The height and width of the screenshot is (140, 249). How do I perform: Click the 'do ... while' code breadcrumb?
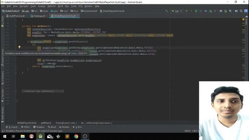pyautogui.click(x=96, y=123)
